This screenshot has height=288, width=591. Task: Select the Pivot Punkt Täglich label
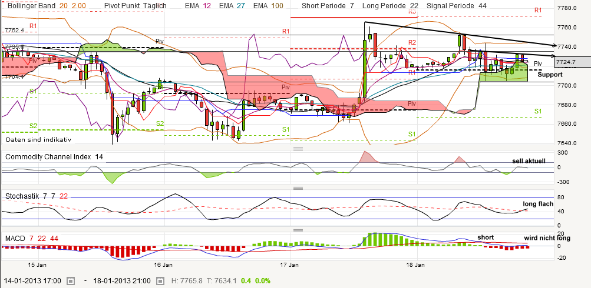point(135,6)
